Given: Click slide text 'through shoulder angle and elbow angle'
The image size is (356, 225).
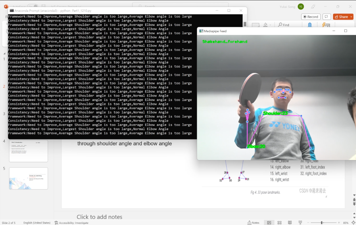Looking at the screenshot, I should pos(125,143).
